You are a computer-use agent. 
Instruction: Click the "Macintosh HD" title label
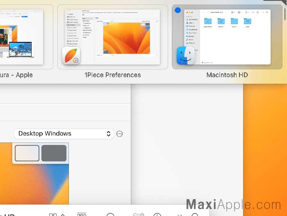point(227,75)
